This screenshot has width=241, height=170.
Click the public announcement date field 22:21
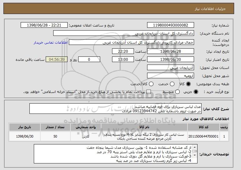(x=44, y=25)
